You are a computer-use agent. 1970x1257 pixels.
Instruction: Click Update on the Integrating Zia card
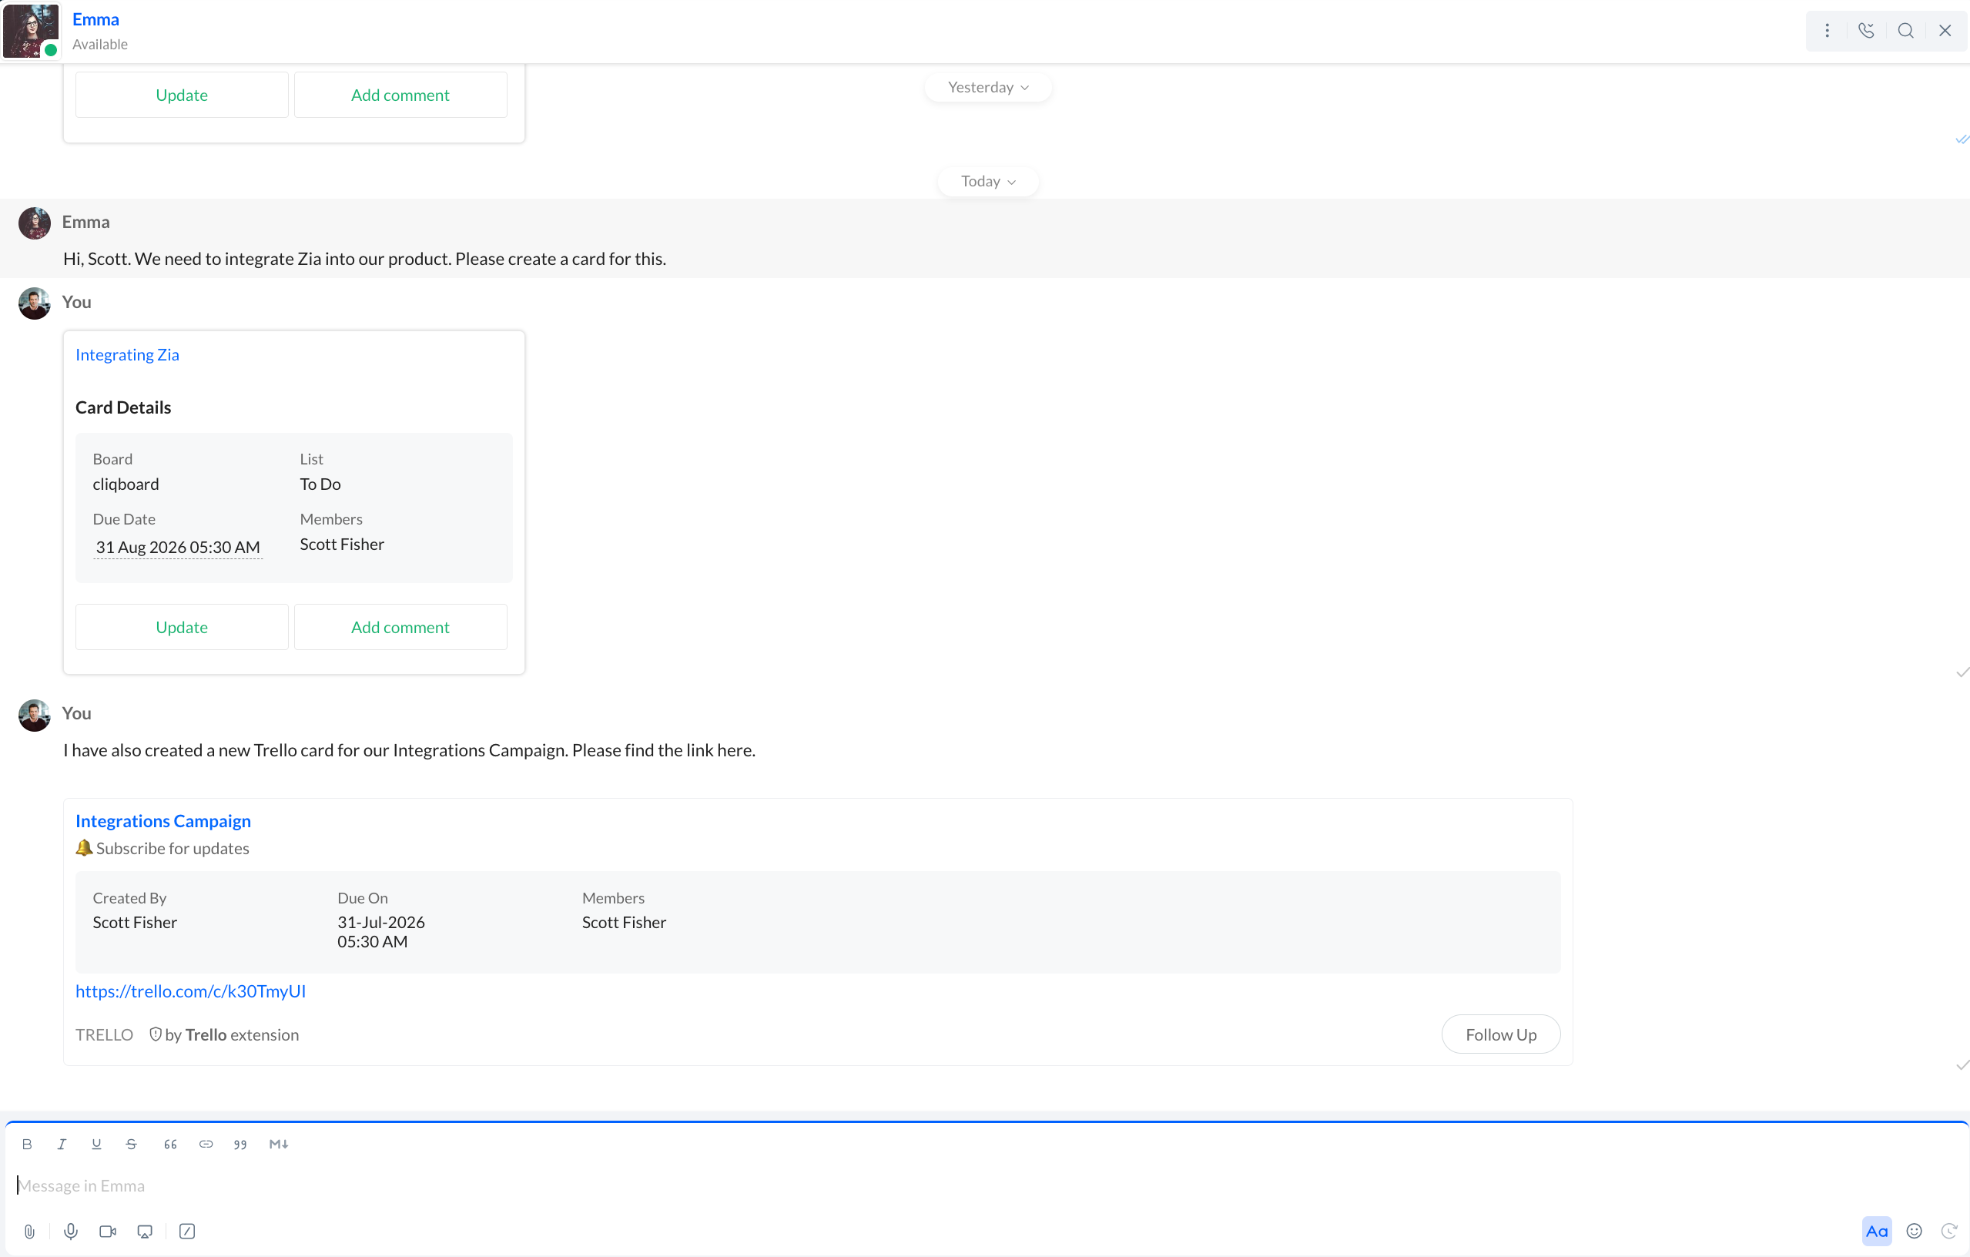[x=182, y=628]
